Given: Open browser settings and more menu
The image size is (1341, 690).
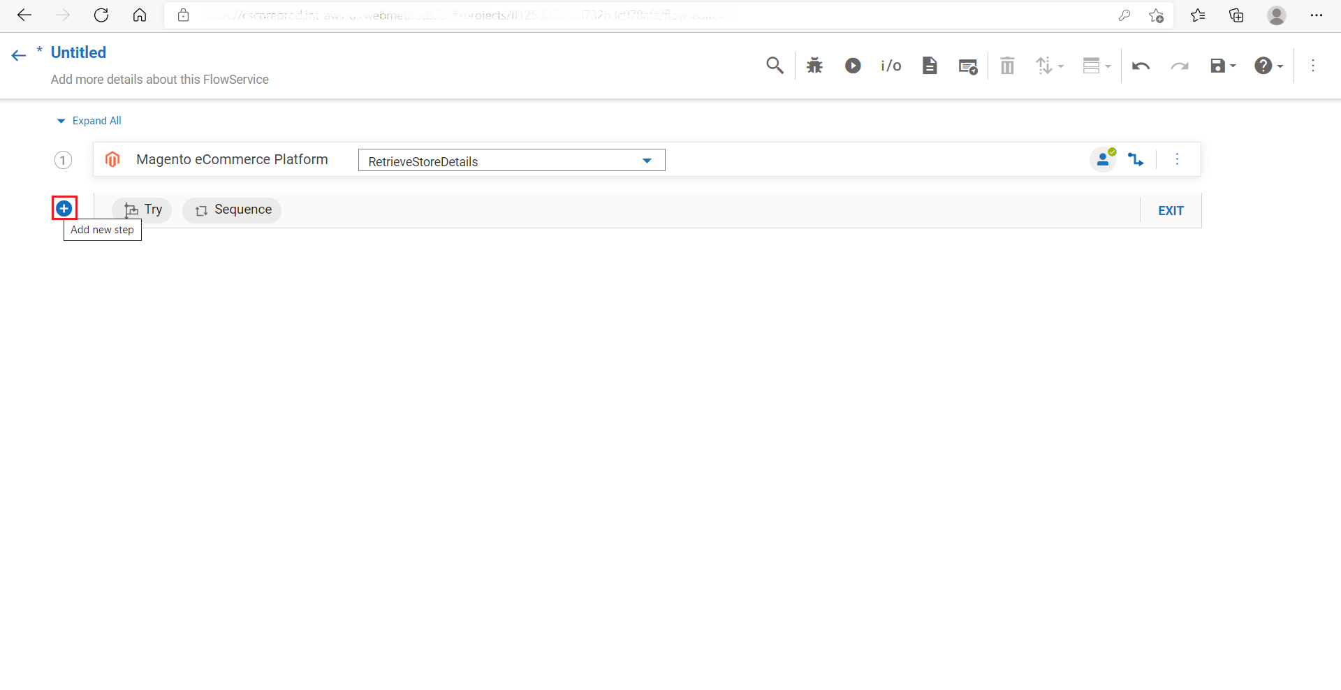Looking at the screenshot, I should point(1317,15).
